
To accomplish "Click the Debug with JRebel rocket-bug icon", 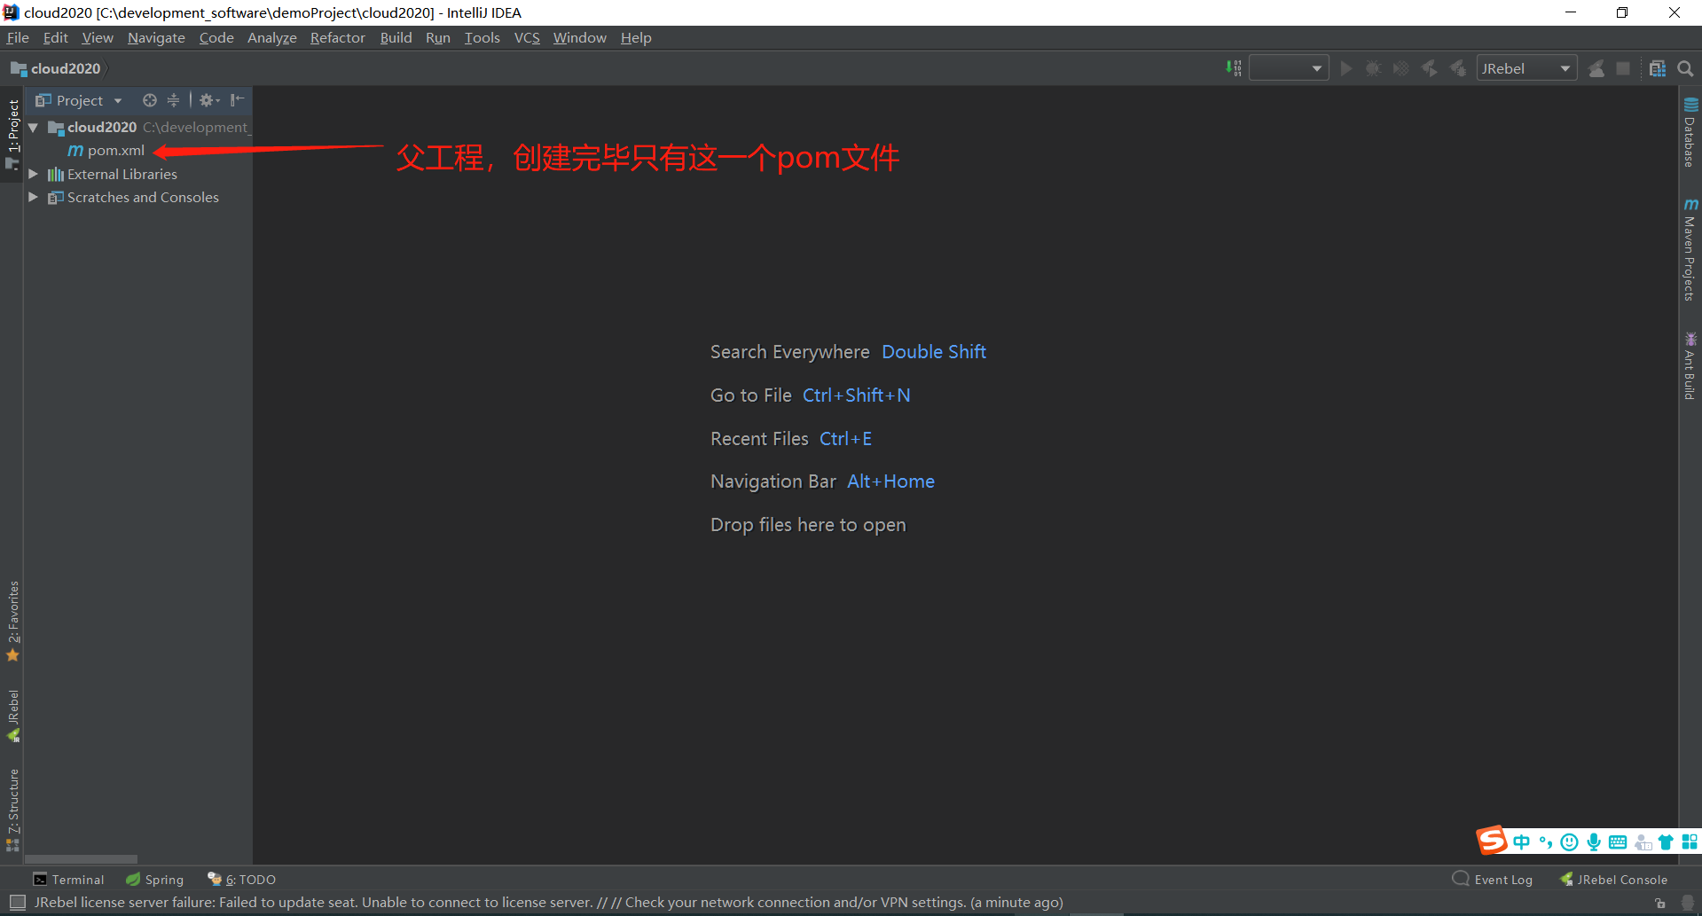I will tap(1457, 68).
